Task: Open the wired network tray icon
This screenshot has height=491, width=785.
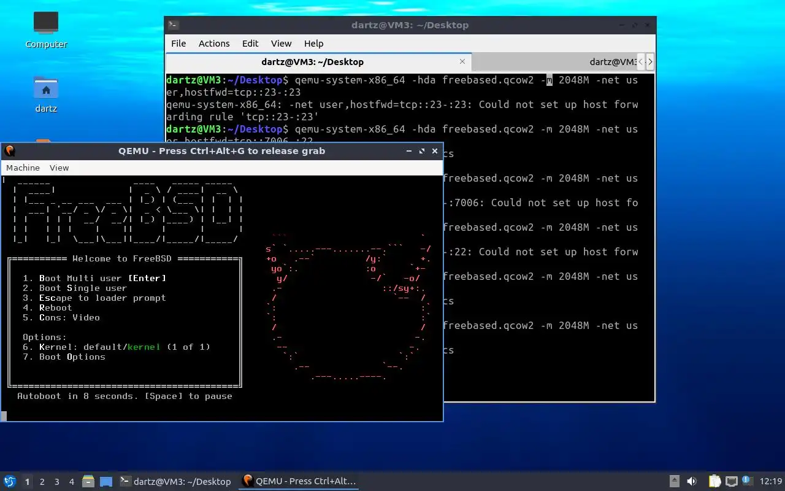Action: tap(731, 481)
